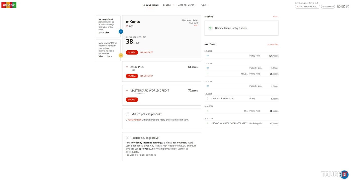
Task: Click the ribbon icon in the Správy box
Action: [x=210, y=28]
